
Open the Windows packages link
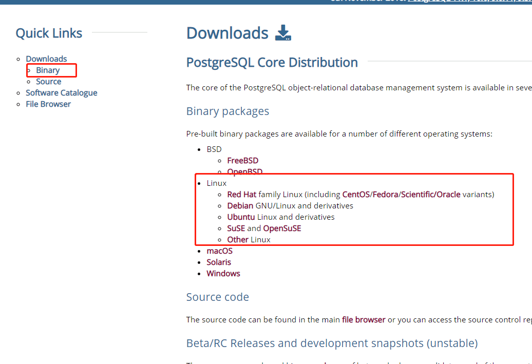[x=223, y=274]
